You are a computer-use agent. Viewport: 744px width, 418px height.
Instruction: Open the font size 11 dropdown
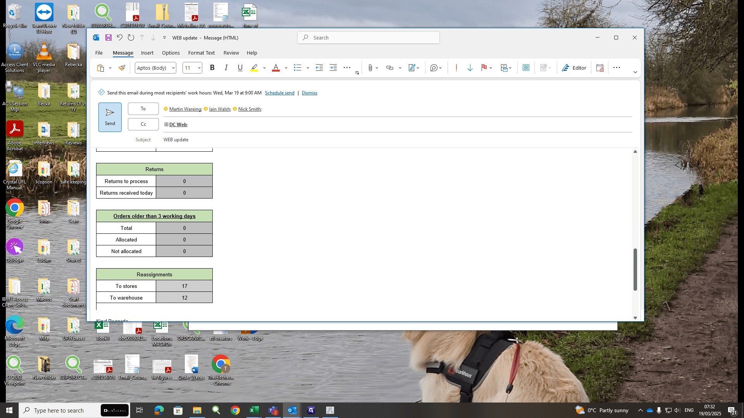199,68
